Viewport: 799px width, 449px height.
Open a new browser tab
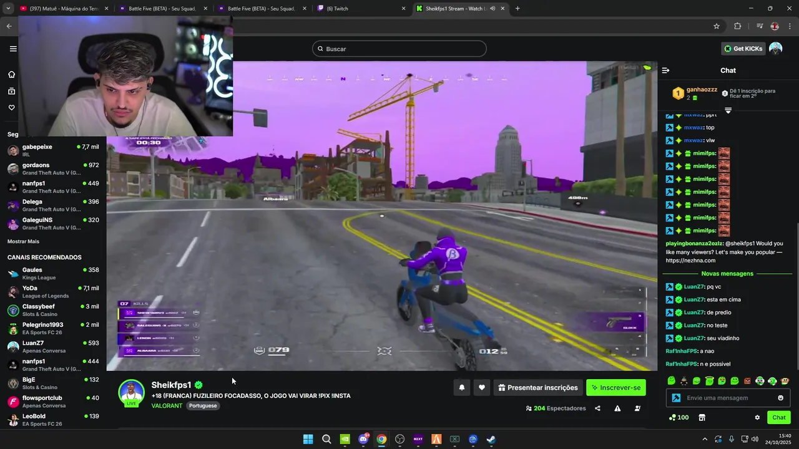click(x=517, y=9)
